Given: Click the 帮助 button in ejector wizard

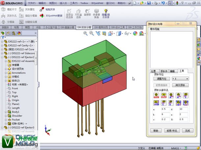Looking at the screenshot, I should pos(156,131).
